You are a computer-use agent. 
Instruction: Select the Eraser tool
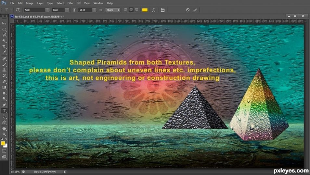pos(4,81)
